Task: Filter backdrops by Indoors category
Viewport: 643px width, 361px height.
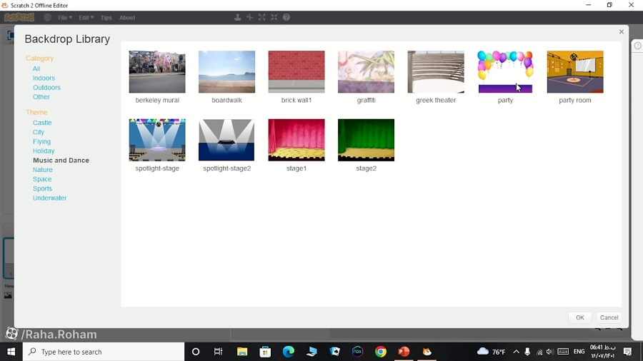Action: 44,78
